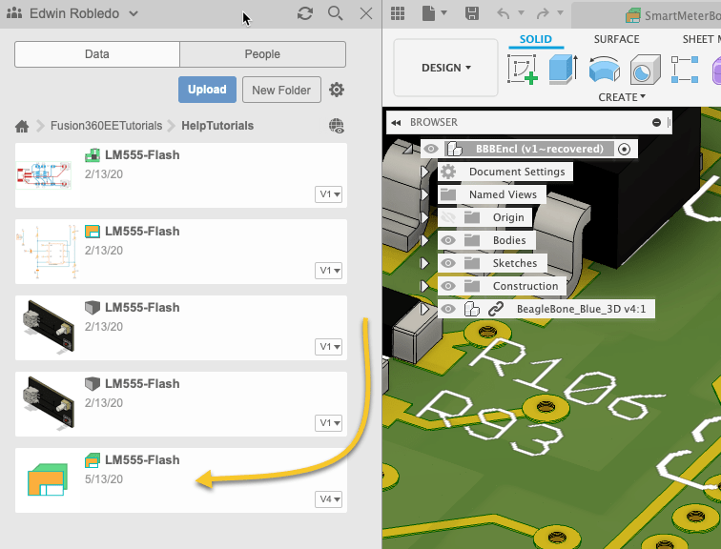The height and width of the screenshot is (549, 721).
Task: Open the thumbnail of LM555-Flash dated 5/13/20
Action: point(48,480)
